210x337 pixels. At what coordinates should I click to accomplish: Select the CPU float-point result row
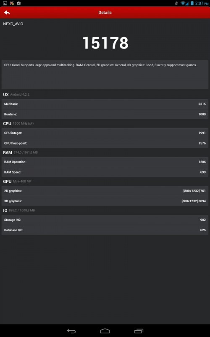coord(105,143)
